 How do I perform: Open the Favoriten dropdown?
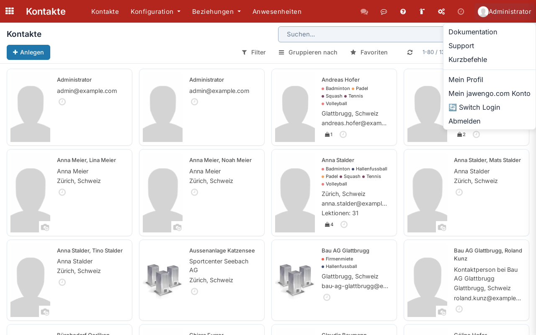[x=369, y=52]
